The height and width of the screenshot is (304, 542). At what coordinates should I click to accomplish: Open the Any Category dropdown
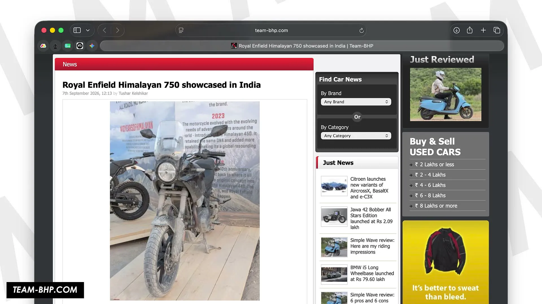(x=356, y=136)
